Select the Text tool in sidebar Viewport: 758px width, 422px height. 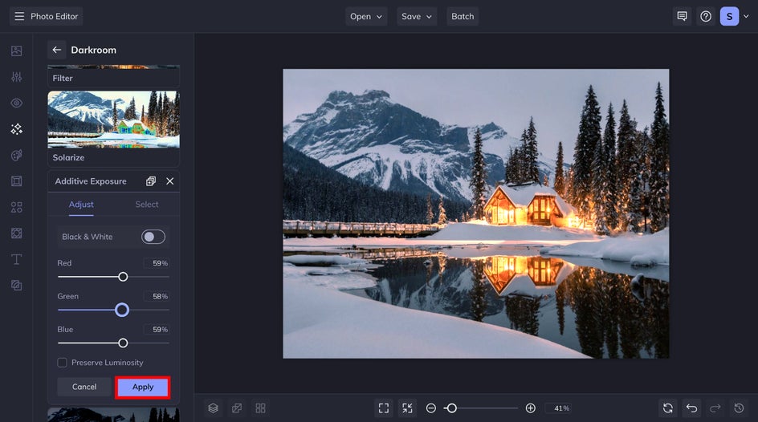[x=16, y=259]
